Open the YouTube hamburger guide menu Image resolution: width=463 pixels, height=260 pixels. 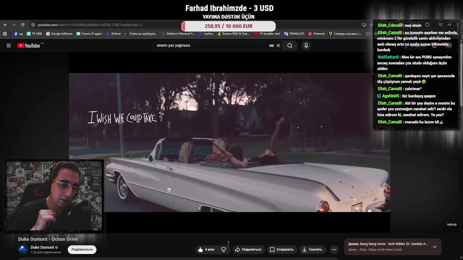click(9, 45)
